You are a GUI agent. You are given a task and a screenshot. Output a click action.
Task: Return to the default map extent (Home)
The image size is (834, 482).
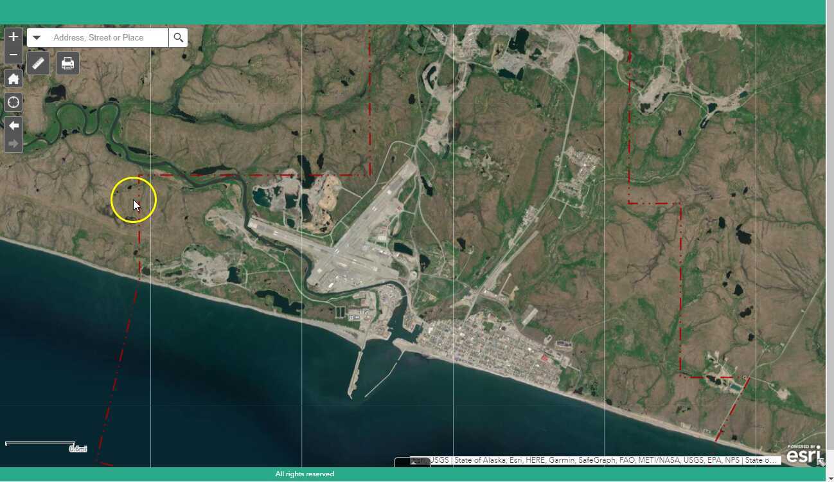(13, 79)
